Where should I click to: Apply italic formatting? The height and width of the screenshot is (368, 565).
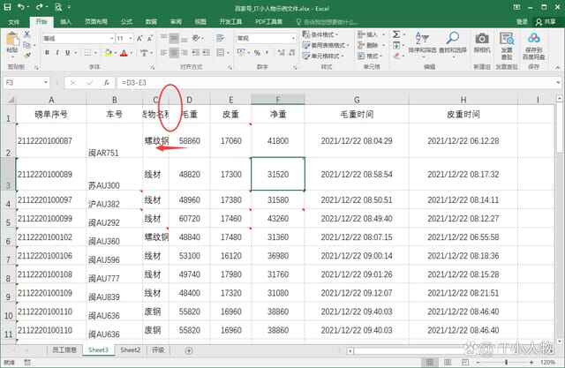[x=56, y=53]
